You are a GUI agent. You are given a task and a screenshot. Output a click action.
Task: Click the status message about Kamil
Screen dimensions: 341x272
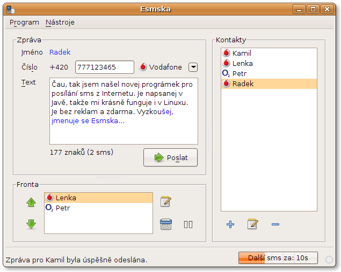click(76, 260)
